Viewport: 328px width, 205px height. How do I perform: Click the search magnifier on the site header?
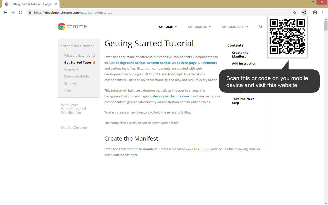(x=261, y=26)
